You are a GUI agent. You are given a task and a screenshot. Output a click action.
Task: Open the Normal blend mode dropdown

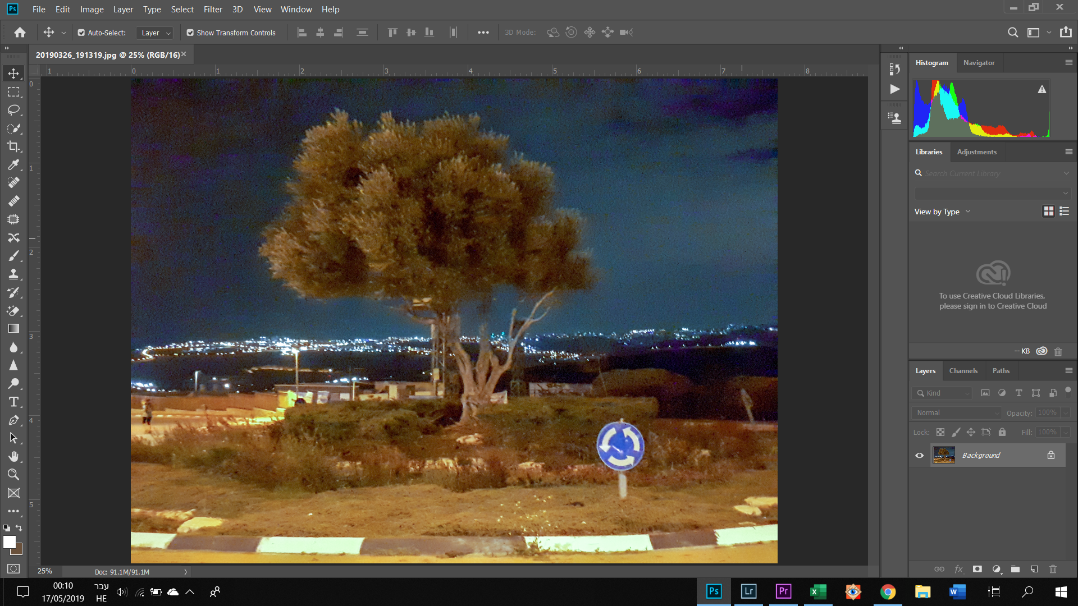pos(957,412)
